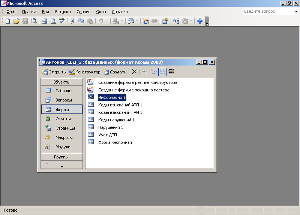The width and height of the screenshot is (300, 215).
Task: Click the Copy icon in toolbar
Action: tap(81, 21)
